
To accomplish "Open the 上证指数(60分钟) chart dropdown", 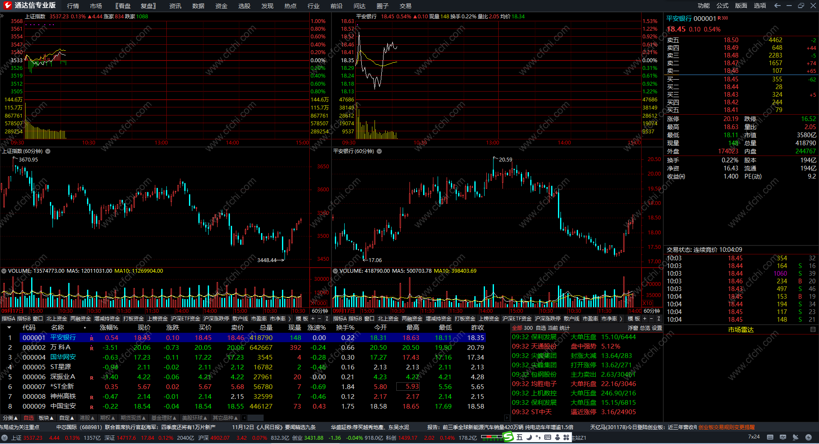I will pyautogui.click(x=48, y=151).
